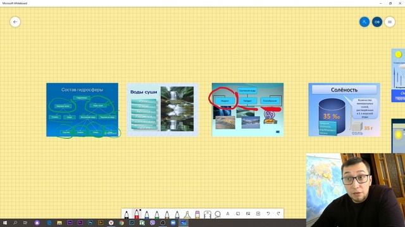Switch to Zoom on the taskbar

[173, 223]
